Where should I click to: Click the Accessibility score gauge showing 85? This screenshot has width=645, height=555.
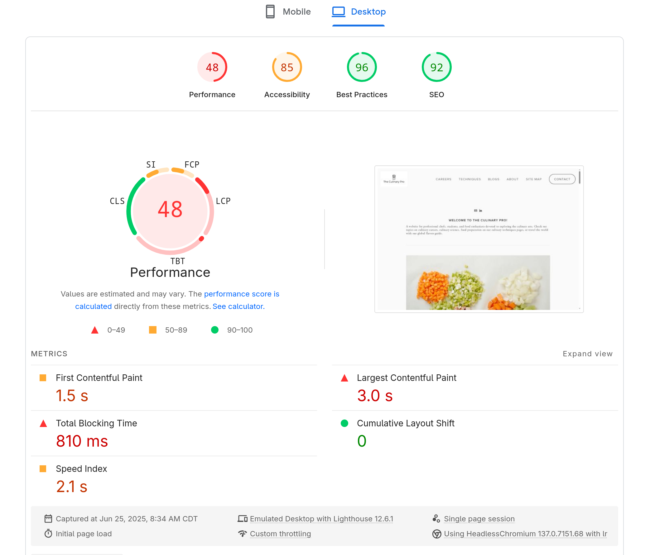pyautogui.click(x=287, y=67)
